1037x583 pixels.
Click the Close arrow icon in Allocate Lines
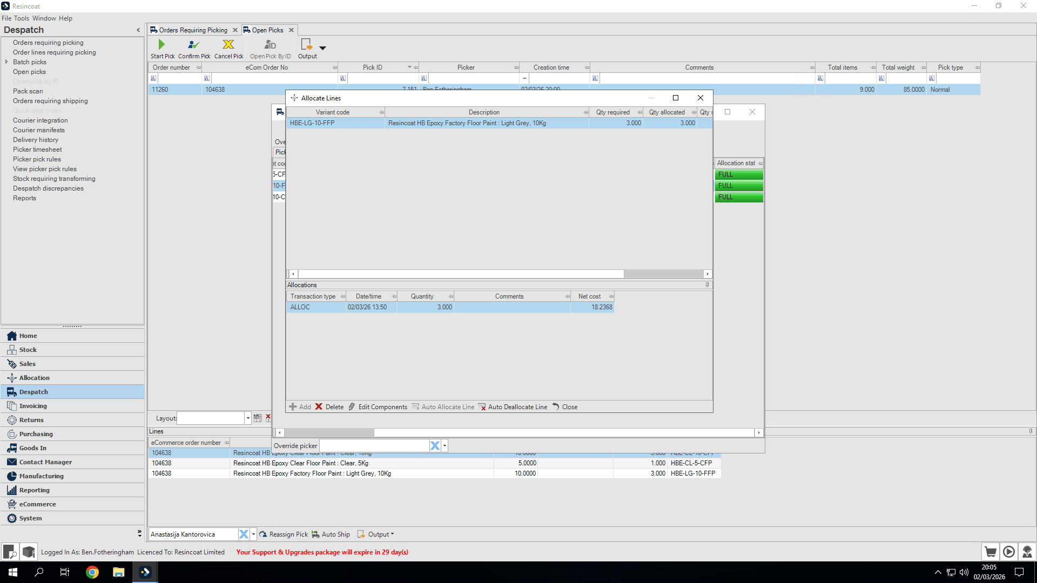click(555, 406)
